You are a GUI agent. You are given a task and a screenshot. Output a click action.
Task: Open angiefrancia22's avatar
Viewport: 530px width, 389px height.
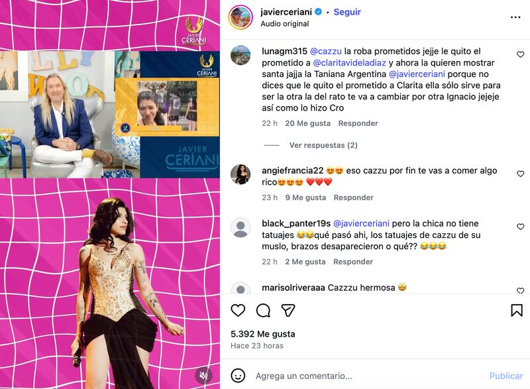pyautogui.click(x=240, y=174)
